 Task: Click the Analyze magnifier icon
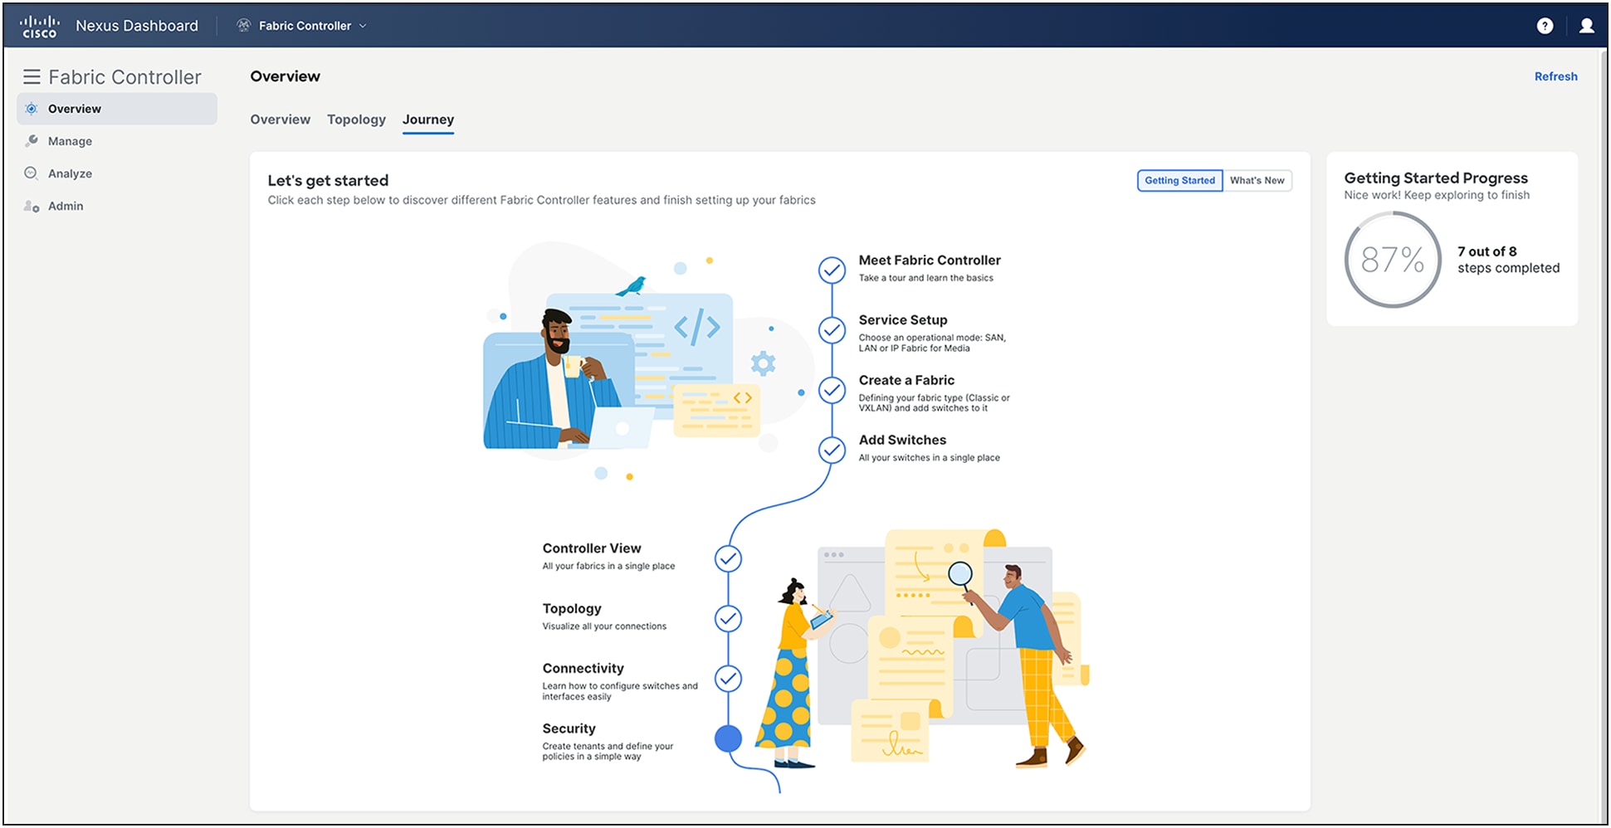(x=32, y=173)
